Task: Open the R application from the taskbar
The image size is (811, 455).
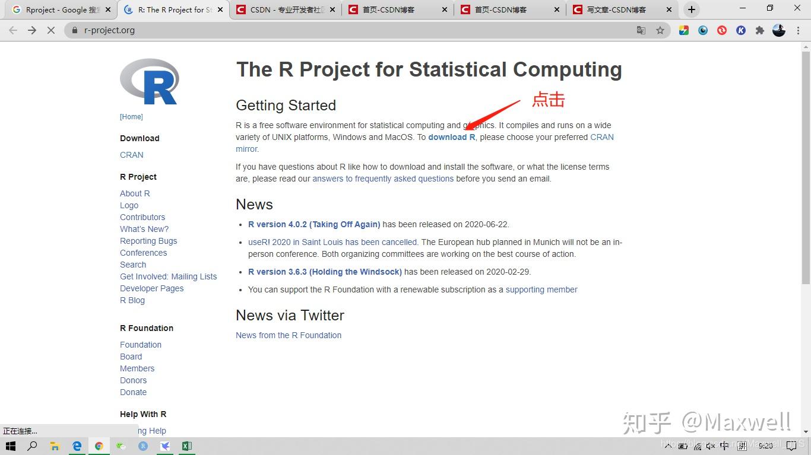Action: tap(143, 446)
